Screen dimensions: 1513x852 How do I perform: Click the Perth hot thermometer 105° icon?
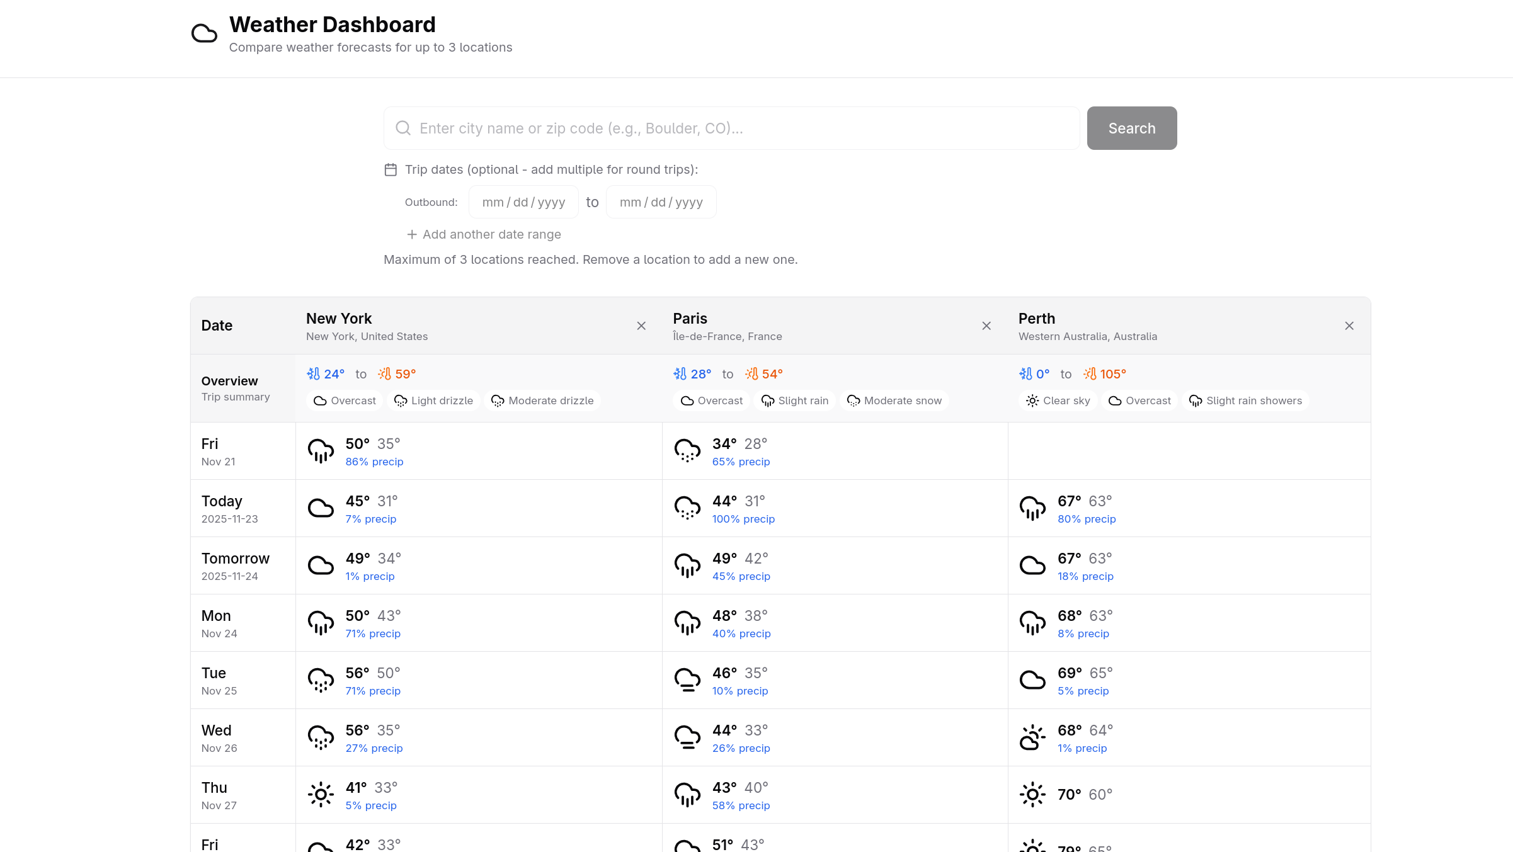tap(1090, 374)
